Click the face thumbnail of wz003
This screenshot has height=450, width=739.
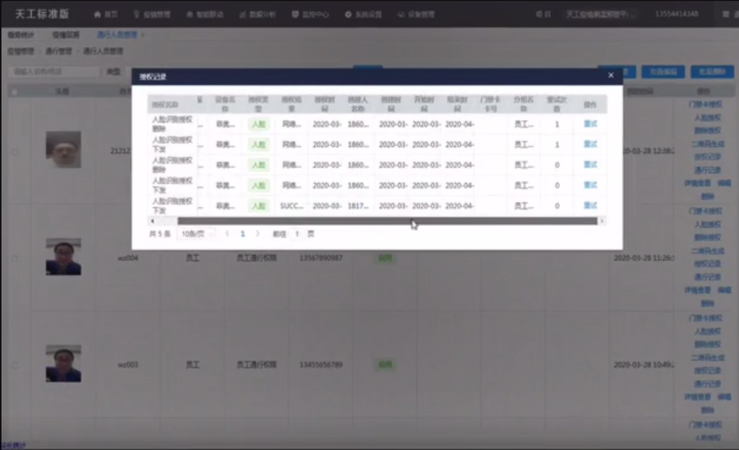[x=63, y=364]
